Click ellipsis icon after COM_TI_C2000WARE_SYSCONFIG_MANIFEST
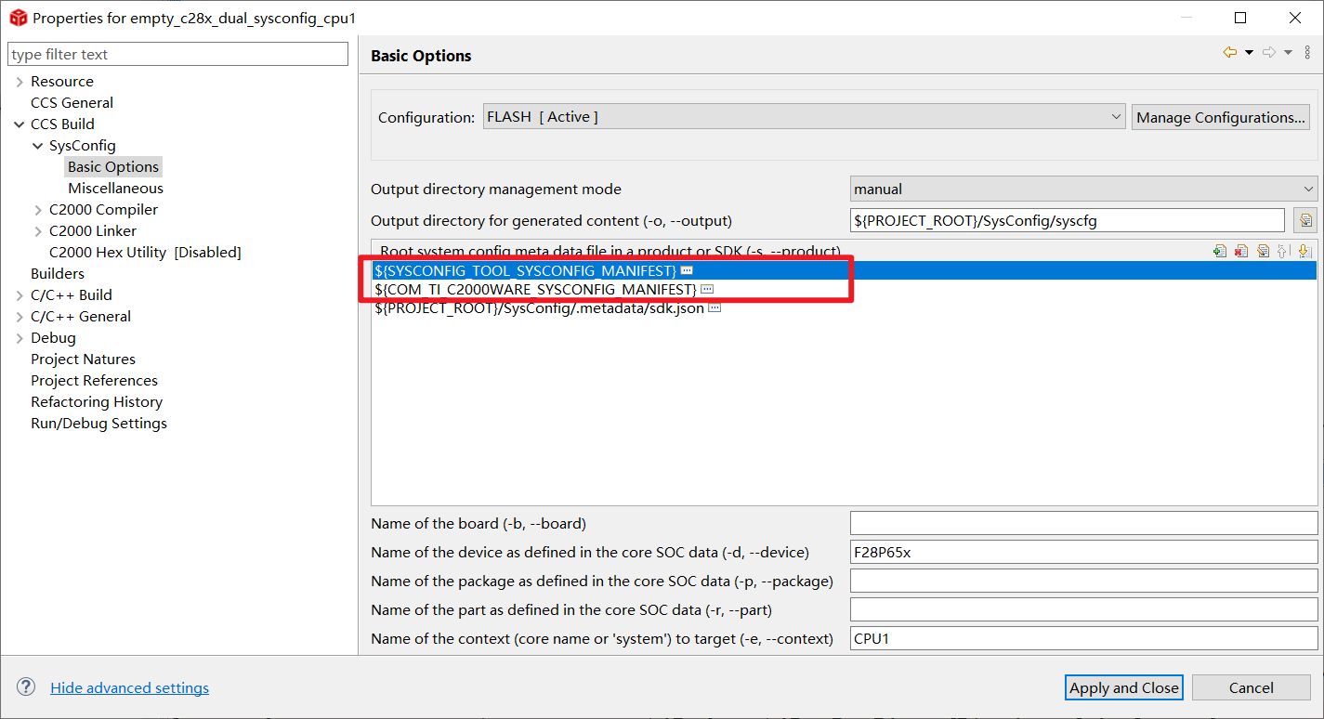This screenshot has width=1324, height=719. pyautogui.click(x=707, y=290)
